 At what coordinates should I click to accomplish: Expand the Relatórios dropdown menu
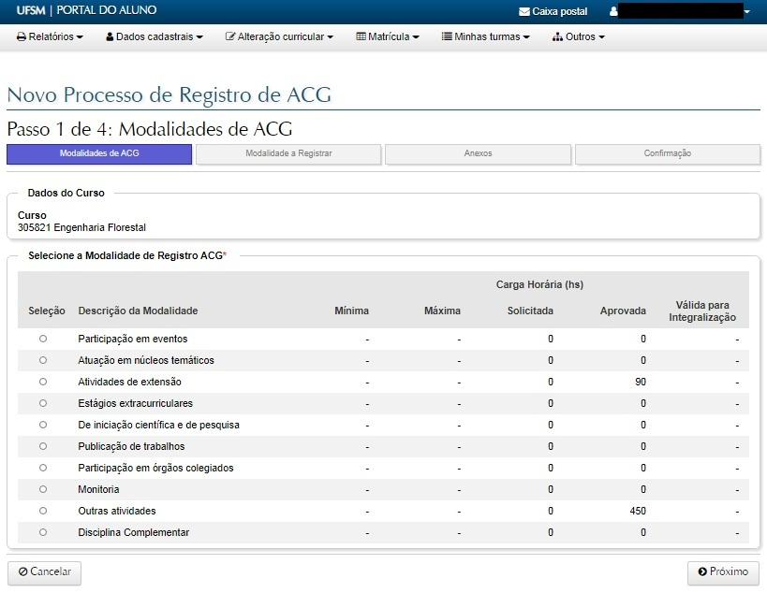[x=51, y=37]
